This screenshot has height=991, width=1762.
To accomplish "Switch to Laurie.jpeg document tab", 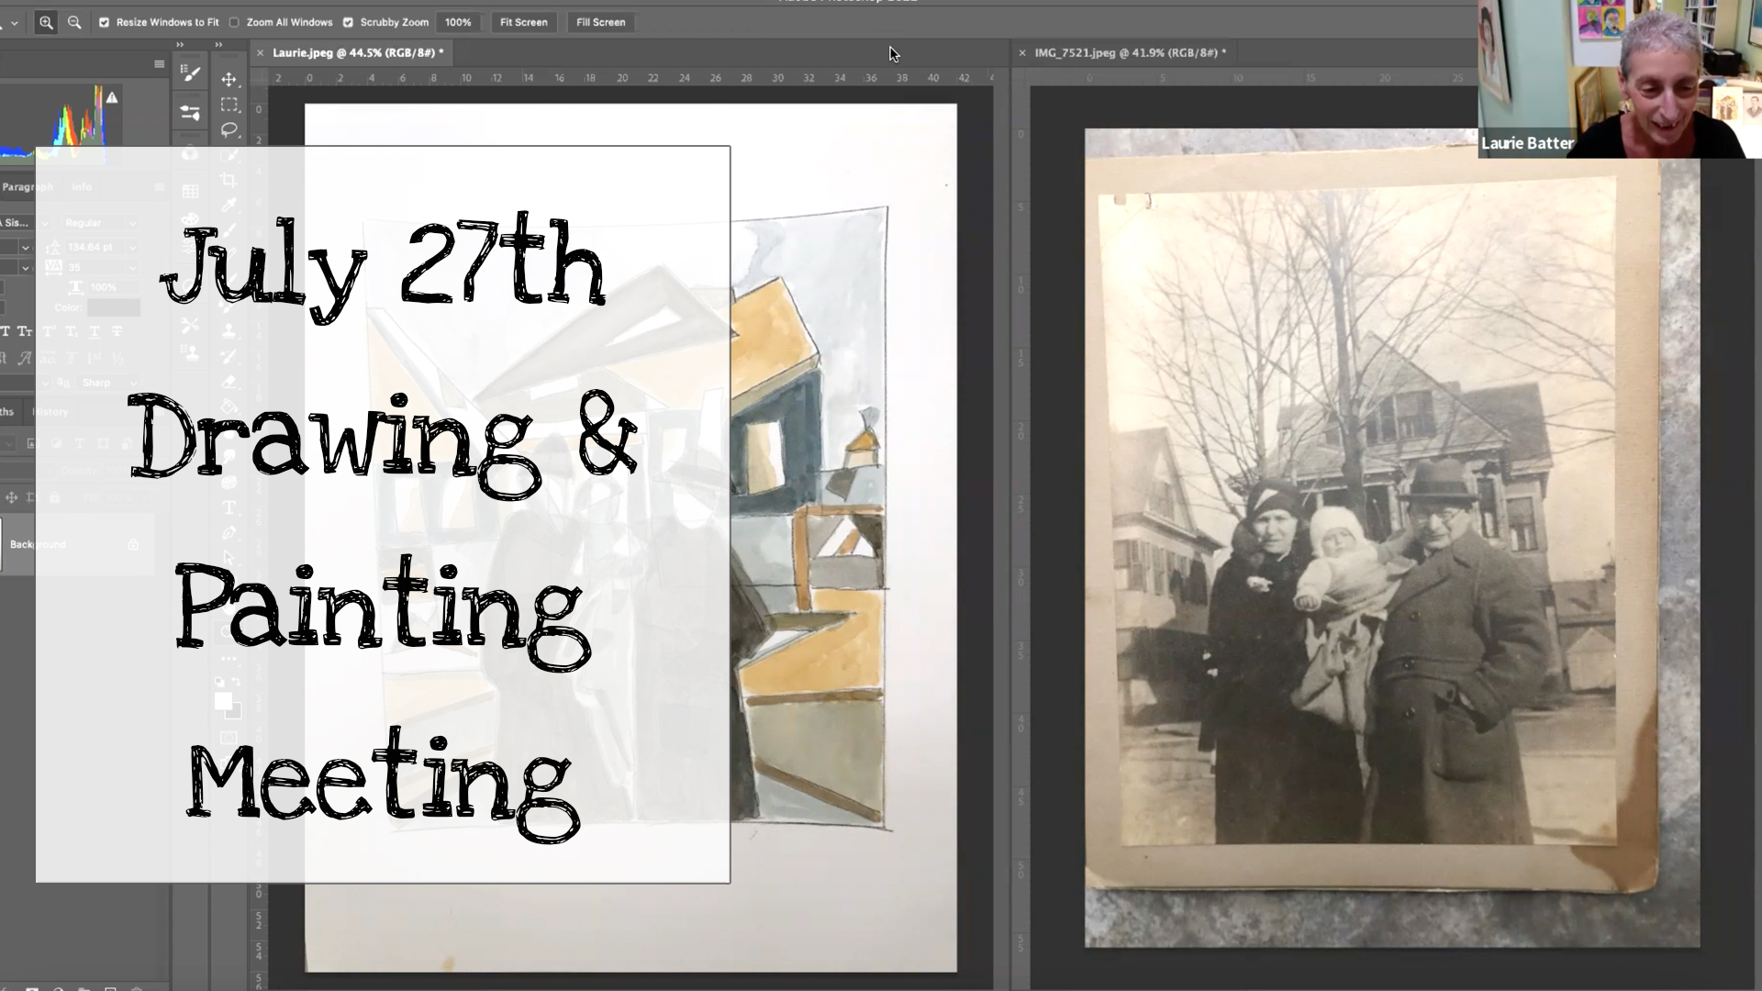I will pos(358,52).
